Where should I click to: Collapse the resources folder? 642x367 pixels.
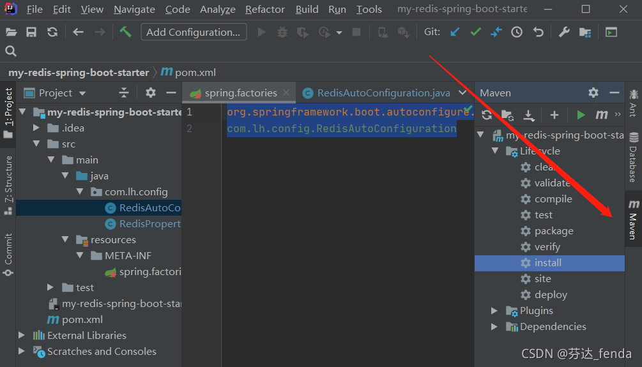tap(66, 239)
